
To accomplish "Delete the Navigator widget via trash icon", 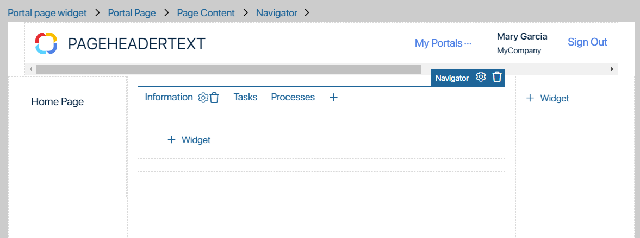I will (496, 77).
